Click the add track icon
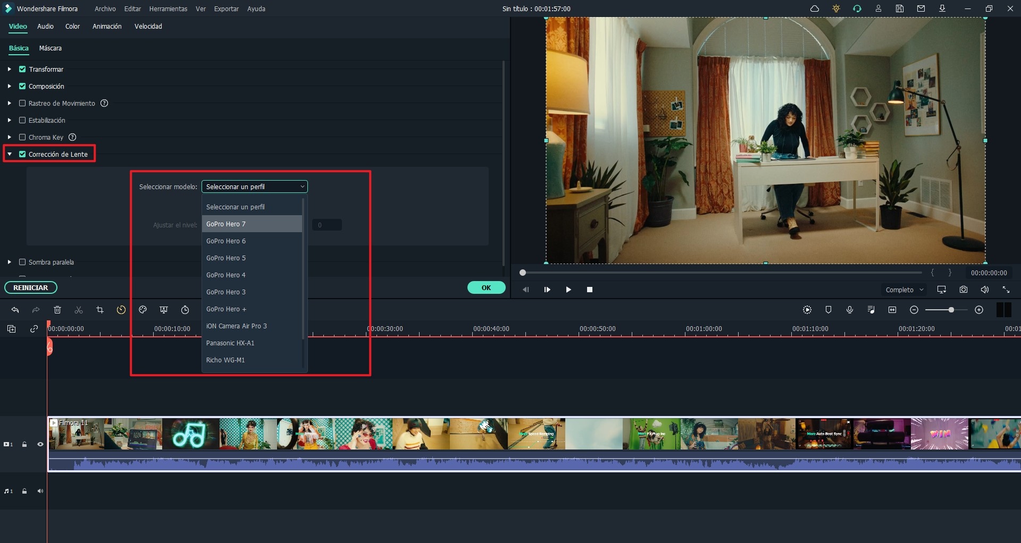The image size is (1021, 543). 11,329
